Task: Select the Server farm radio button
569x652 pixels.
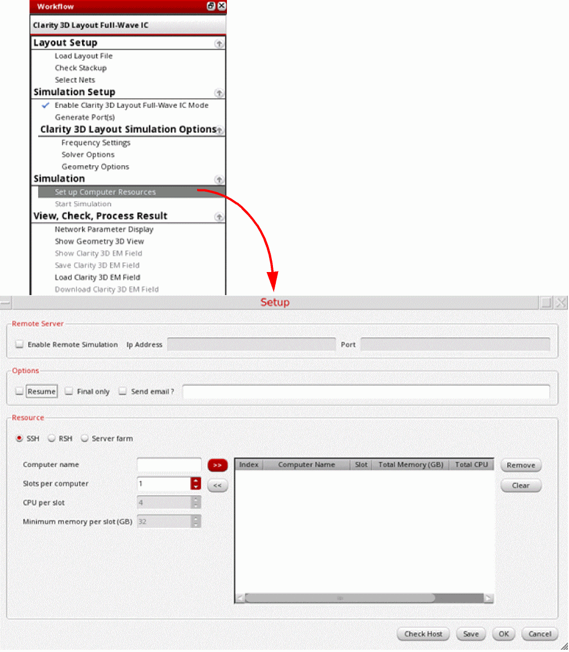Action: coord(84,438)
